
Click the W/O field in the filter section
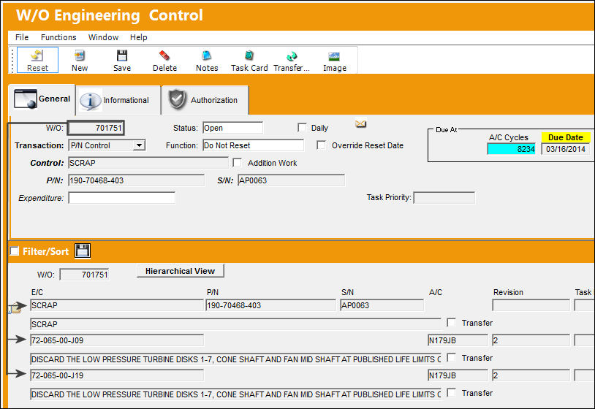[x=84, y=275]
